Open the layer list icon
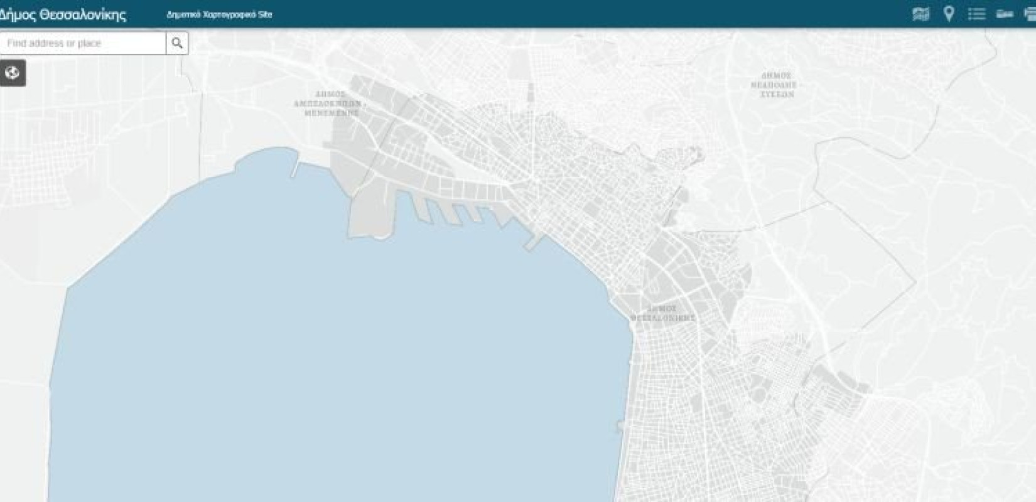The width and height of the screenshot is (1036, 502). 976,14
